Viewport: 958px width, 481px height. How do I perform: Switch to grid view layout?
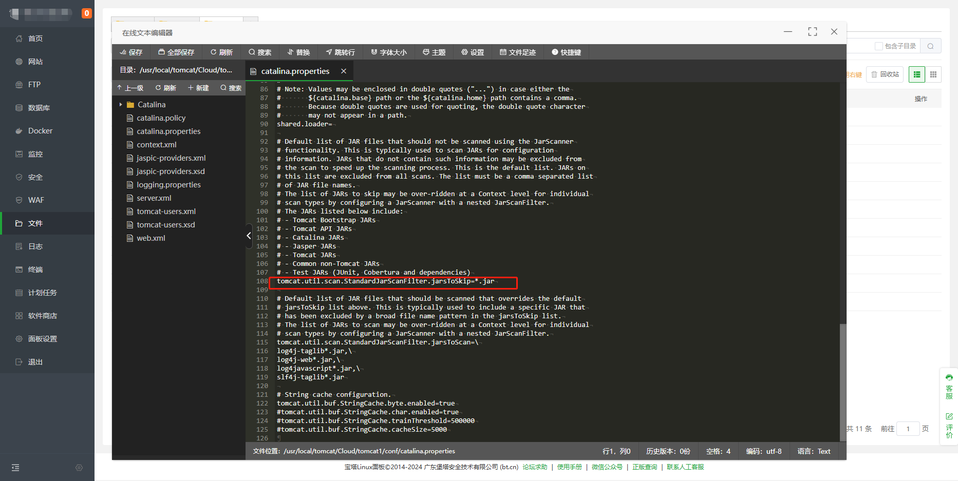pyautogui.click(x=933, y=74)
